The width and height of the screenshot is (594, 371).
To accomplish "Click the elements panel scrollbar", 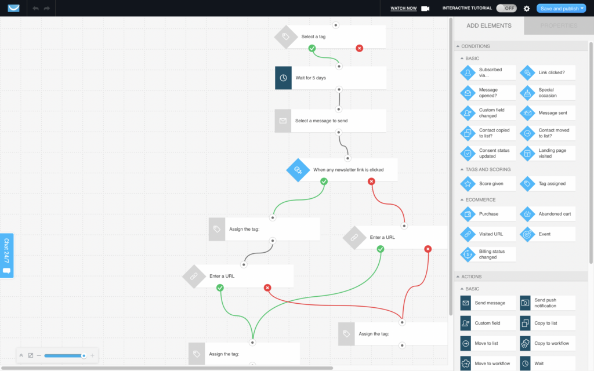I will 591,152.
